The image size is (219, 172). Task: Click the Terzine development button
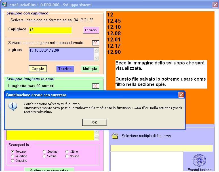pos(65,69)
